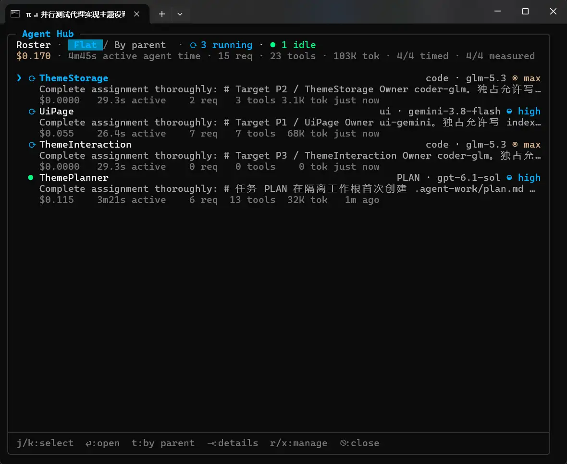Screen dimensions: 567x464
Task: Click the high effort icon on ThemePlanner row
Action: pyautogui.click(x=509, y=178)
